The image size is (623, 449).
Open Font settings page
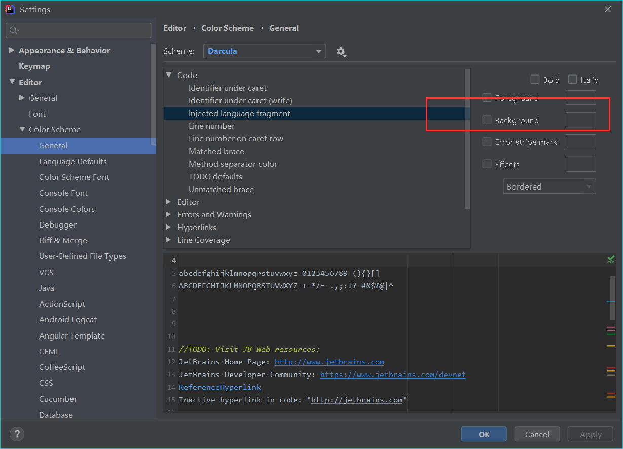(x=37, y=114)
